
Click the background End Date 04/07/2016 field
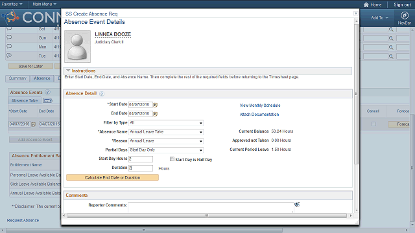coord(50,124)
